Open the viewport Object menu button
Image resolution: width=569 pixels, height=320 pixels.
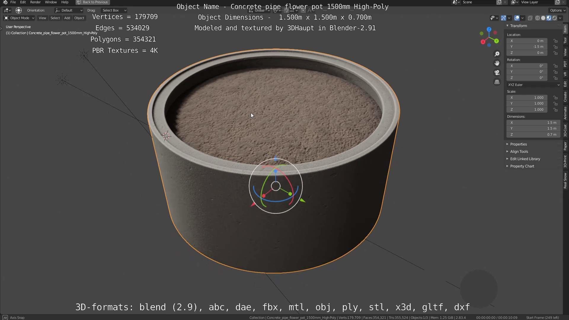pos(79,18)
